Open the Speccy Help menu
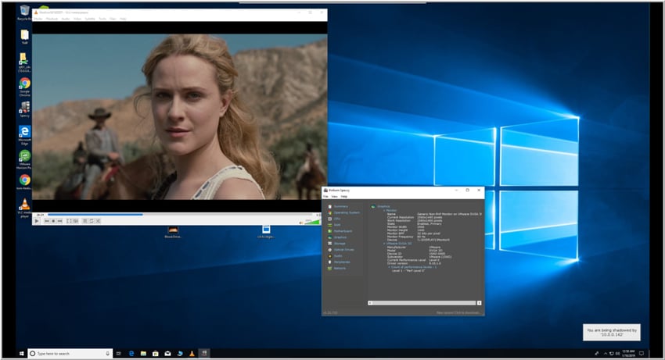Viewport: 665px width, 360px height. pyautogui.click(x=344, y=197)
